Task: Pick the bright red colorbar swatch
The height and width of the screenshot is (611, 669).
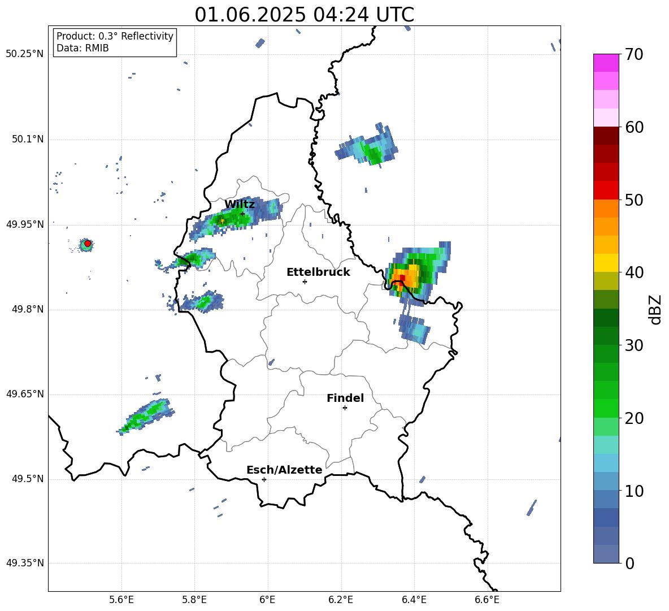Action: tap(606, 190)
